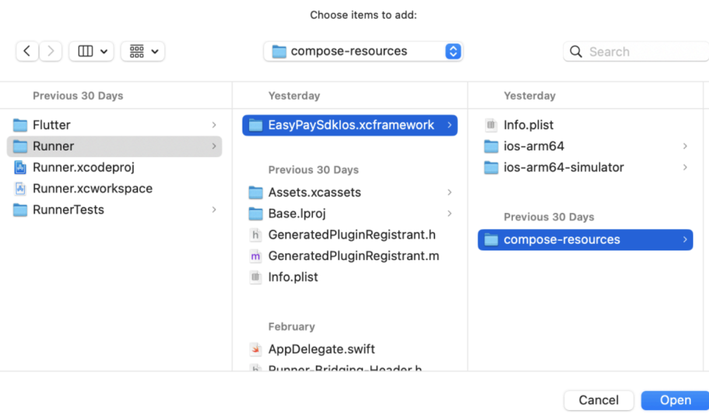The image size is (709, 419).
Task: Open the item grouping grid dropdown
Action: (x=143, y=51)
